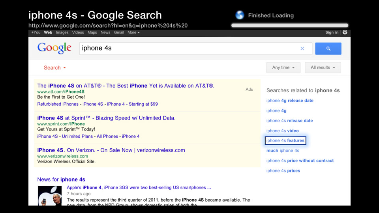Image resolution: width=379 pixels, height=213 pixels.
Task: Open the iPhone 4S at Sprint ad
Action: 106,118
